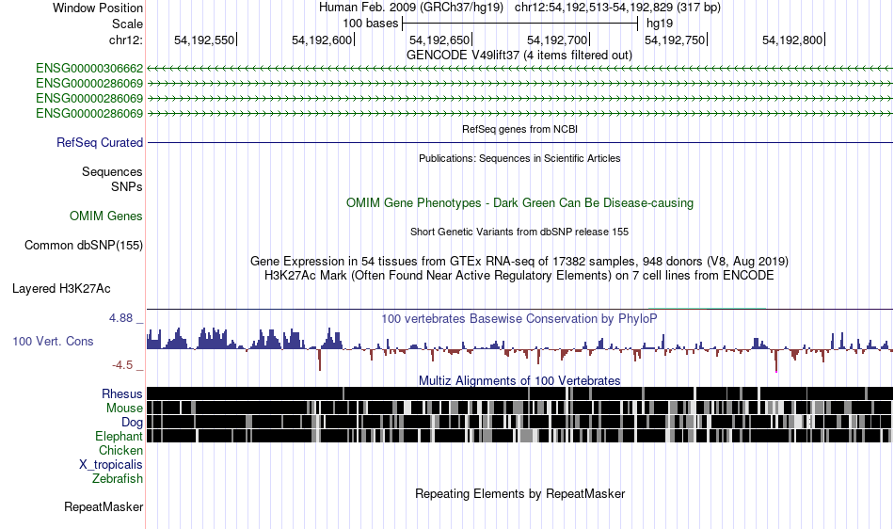Click the 54,192,550 ruler coordinate
The height and width of the screenshot is (529, 894).
pos(205,40)
